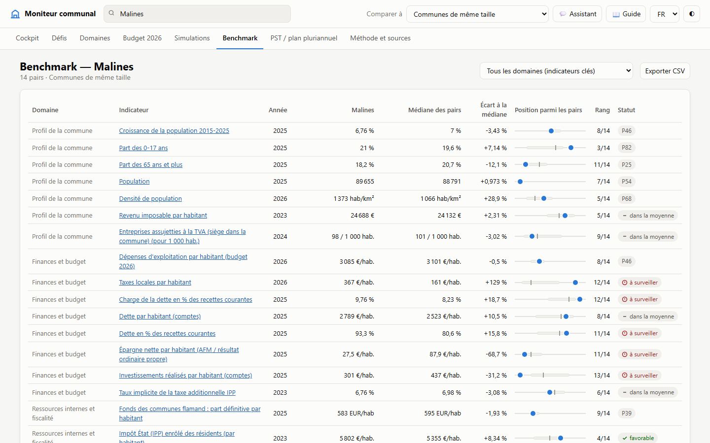This screenshot has height=443, width=710.
Task: Open the PST / plan pluriannuel tab
Action: coord(304,38)
